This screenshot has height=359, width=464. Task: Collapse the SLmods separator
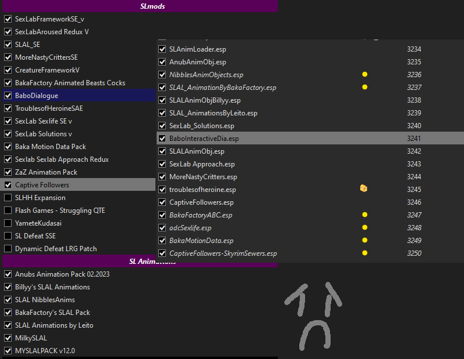point(140,6)
